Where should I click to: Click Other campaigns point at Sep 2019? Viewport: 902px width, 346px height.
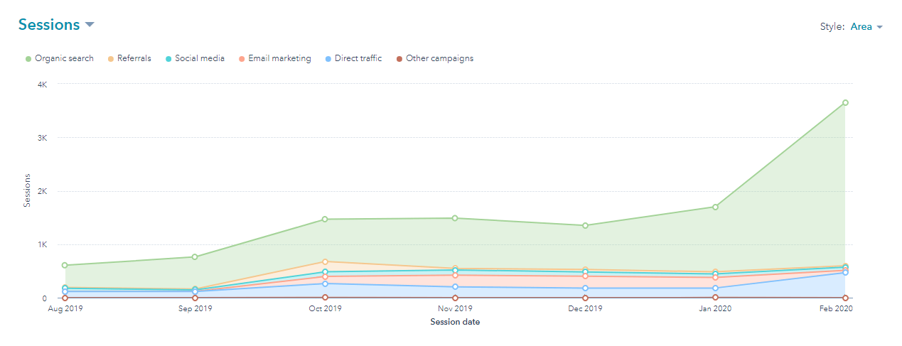(x=195, y=298)
